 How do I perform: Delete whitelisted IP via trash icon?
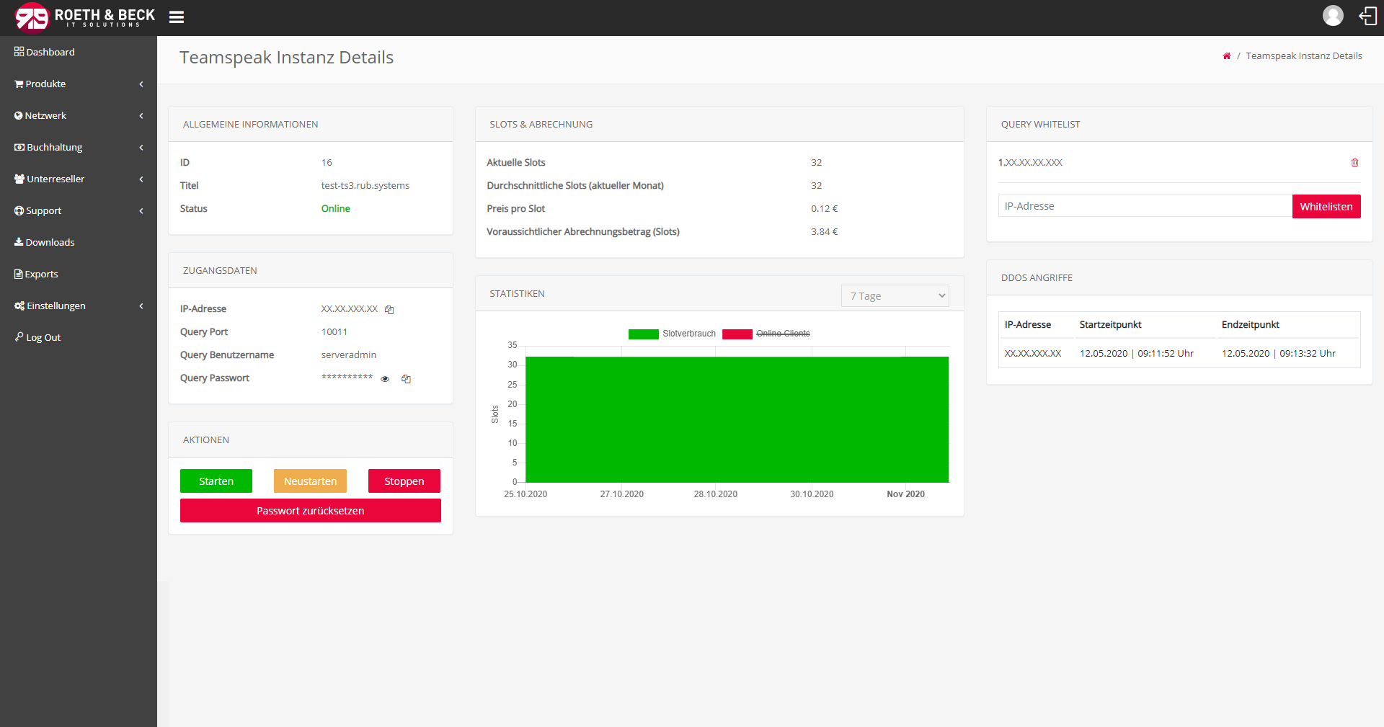1354,163
